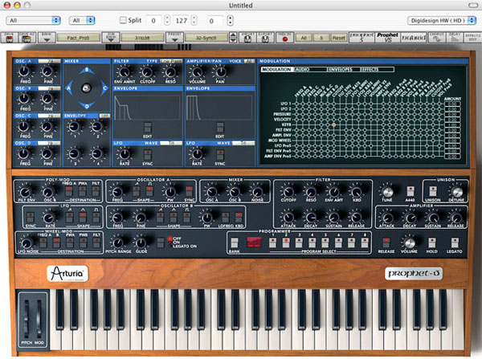Click the Filter Cutoff knob in VS section
Viewport: 482px width, 359px height.
(x=147, y=72)
